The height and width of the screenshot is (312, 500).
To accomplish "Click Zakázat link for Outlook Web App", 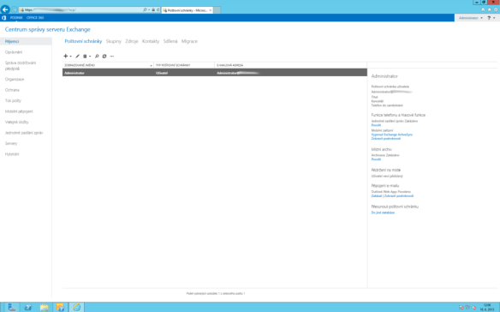I will point(376,196).
